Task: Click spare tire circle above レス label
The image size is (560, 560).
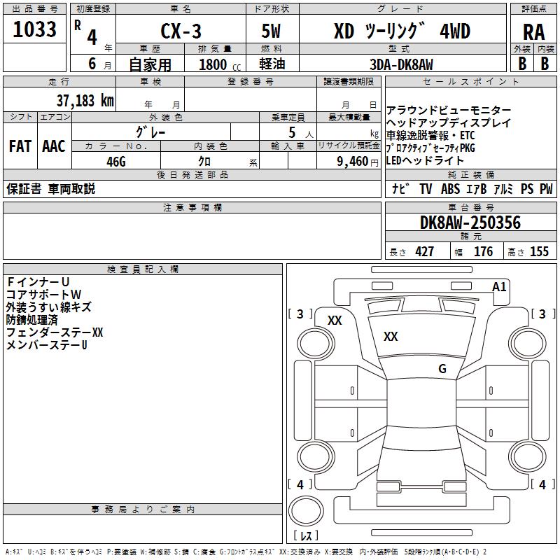Action: coord(306,511)
